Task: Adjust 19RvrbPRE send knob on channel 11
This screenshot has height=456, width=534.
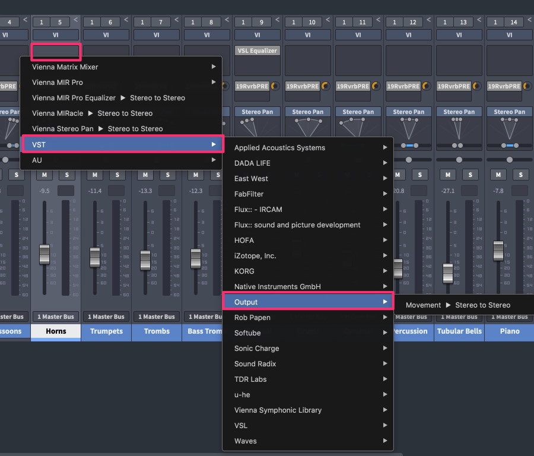Action: tap(376, 86)
